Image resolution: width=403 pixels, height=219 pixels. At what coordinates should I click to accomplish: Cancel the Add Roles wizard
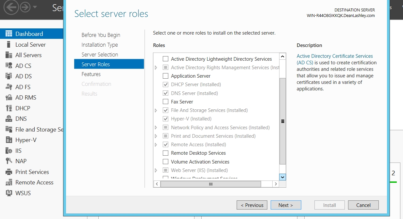click(363, 205)
